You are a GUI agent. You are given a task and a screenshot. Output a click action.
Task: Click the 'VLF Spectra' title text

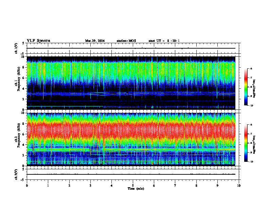38,41
